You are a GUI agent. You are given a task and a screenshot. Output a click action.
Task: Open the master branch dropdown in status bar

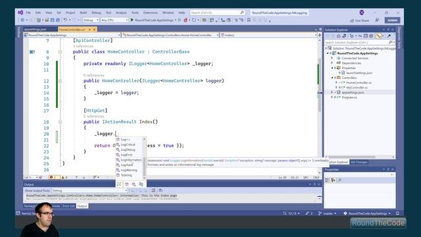point(328,213)
